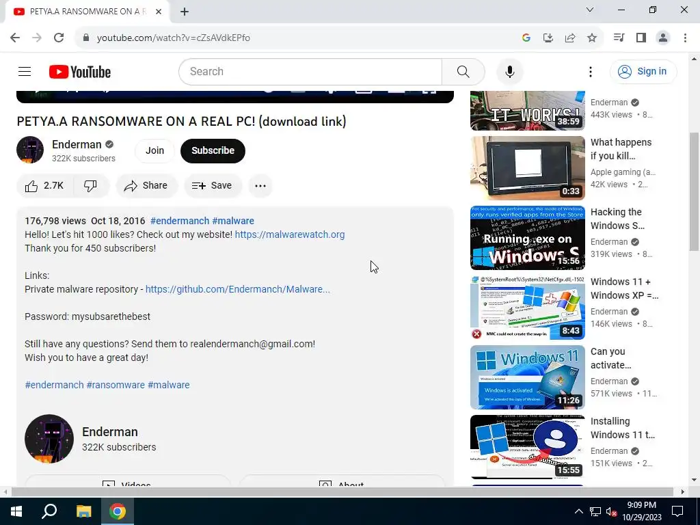Open the 'IT WORKS' 38:59 video thumbnail
Screen dimensions: 700x525
[x=527, y=110]
